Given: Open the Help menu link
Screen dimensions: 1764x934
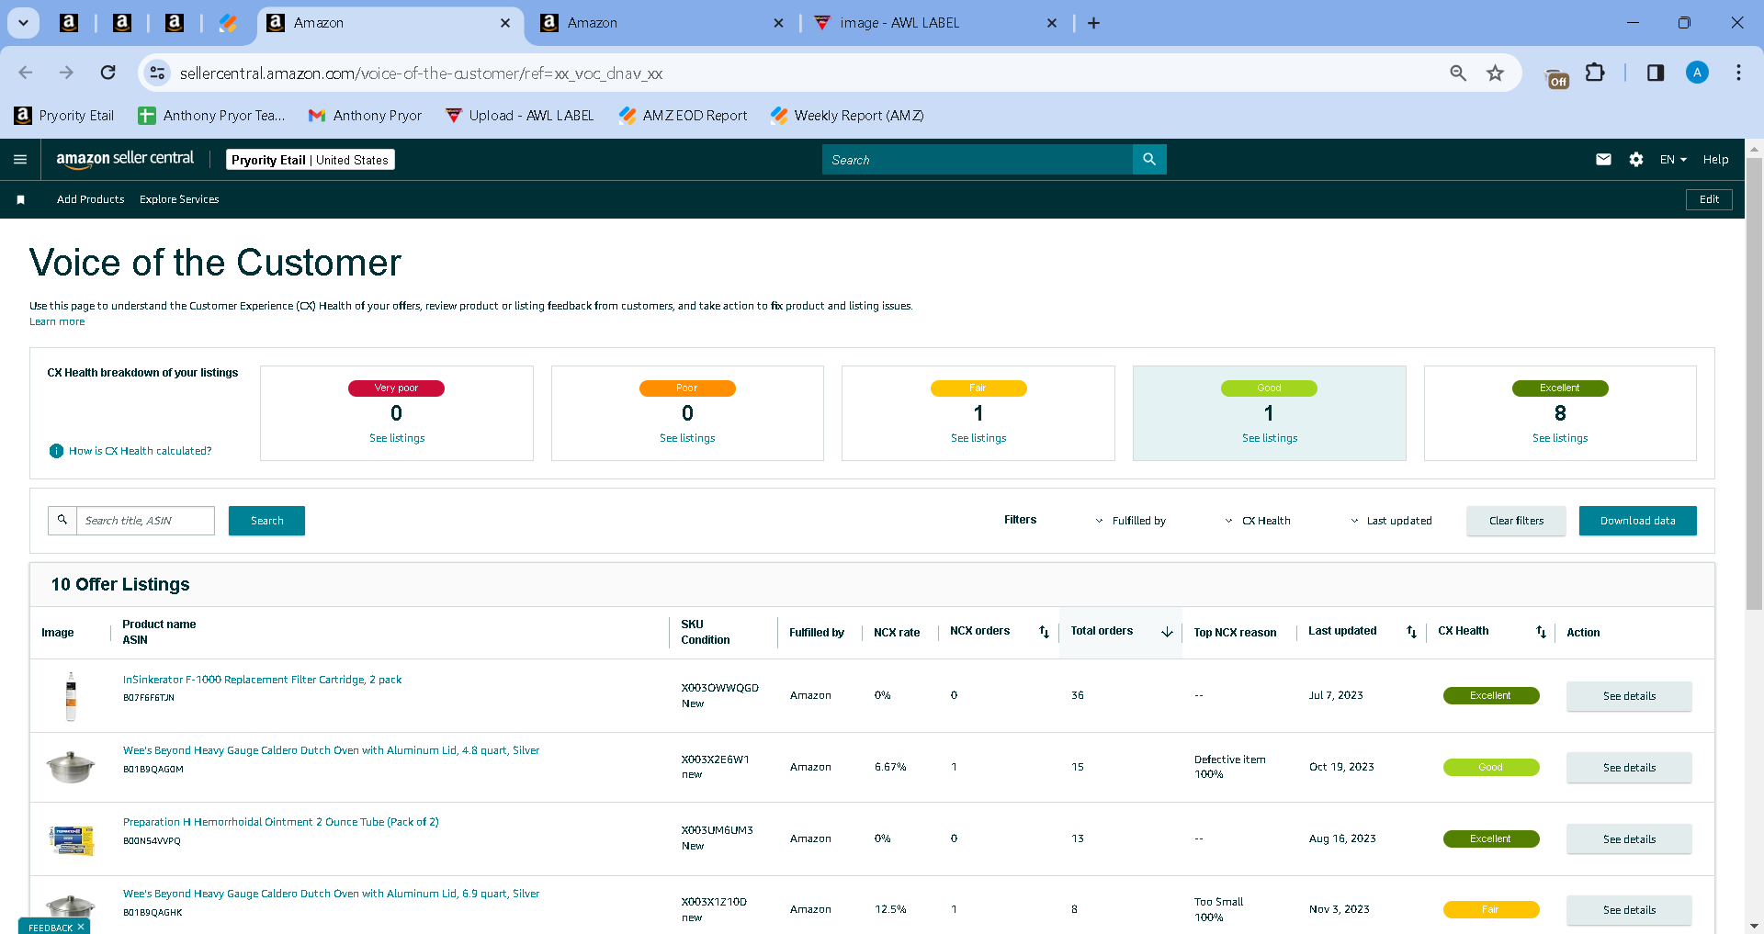Looking at the screenshot, I should click(1715, 160).
